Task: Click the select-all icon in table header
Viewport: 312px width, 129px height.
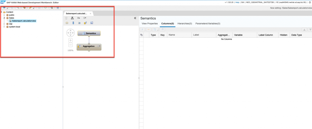Action: coord(141,35)
